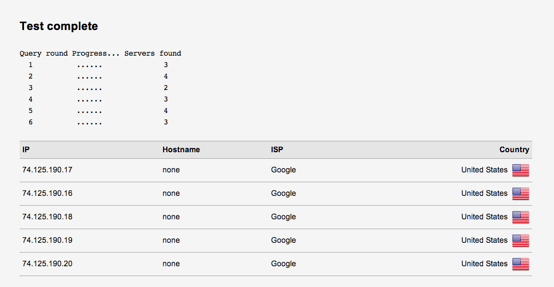Click hostname none in 74.125.190.20 row
This screenshot has height=287, width=554.
171,264
